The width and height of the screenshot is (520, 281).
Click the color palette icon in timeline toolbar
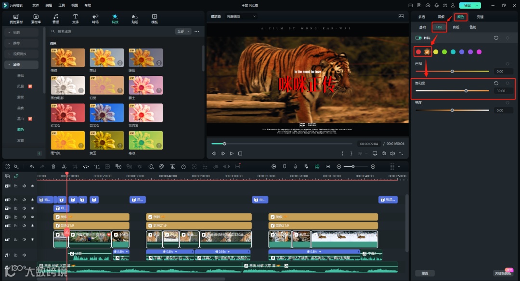point(161,167)
